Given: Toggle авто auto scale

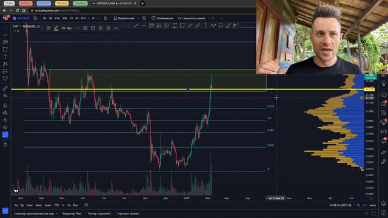Looking at the screenshot, I should pos(373,205).
